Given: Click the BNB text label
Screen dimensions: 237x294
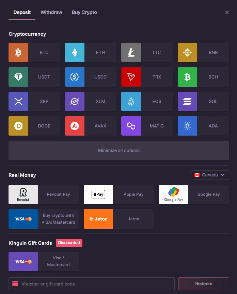Looking at the screenshot, I should coord(213,52).
